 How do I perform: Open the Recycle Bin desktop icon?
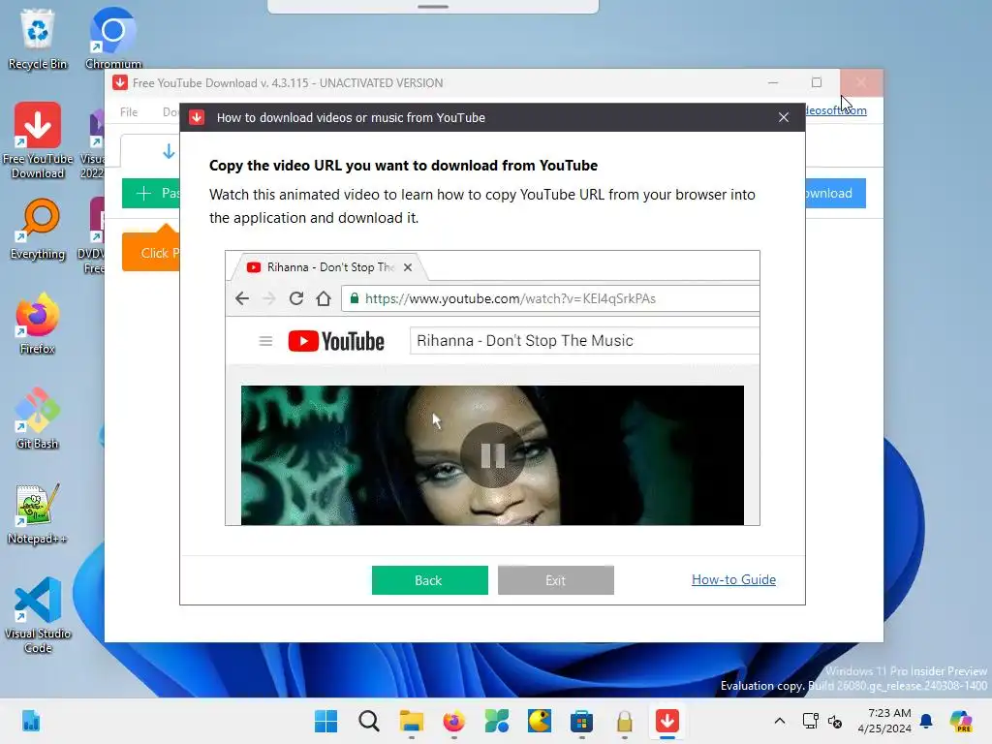click(x=38, y=39)
